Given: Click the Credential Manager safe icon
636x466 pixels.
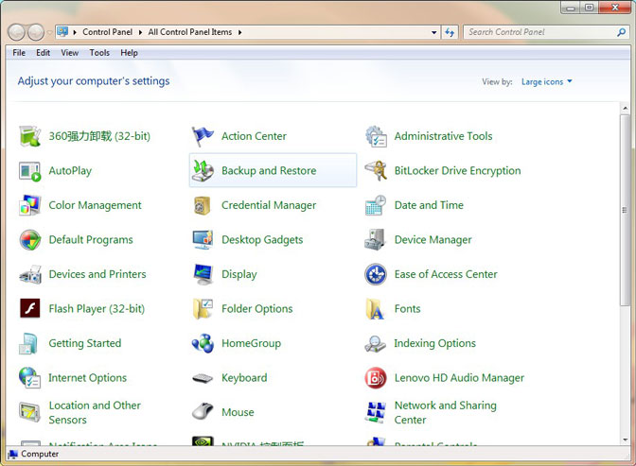Looking at the screenshot, I should [203, 205].
